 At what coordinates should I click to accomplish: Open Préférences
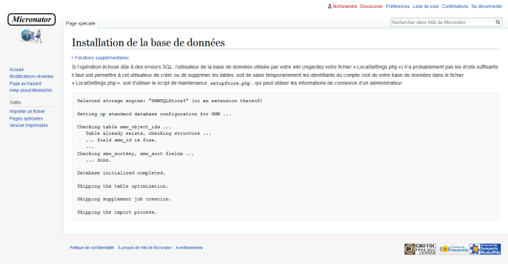(398, 6)
